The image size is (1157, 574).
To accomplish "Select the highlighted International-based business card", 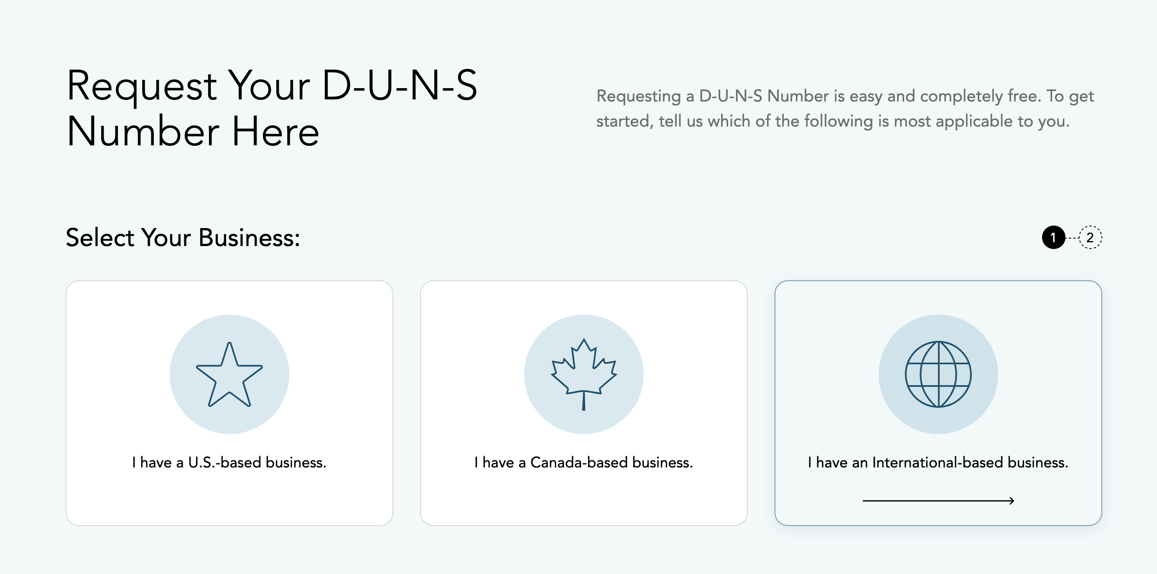I will [938, 403].
